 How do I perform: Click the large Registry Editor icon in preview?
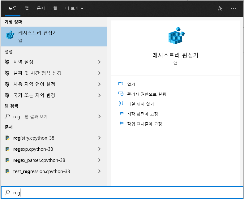176,36
